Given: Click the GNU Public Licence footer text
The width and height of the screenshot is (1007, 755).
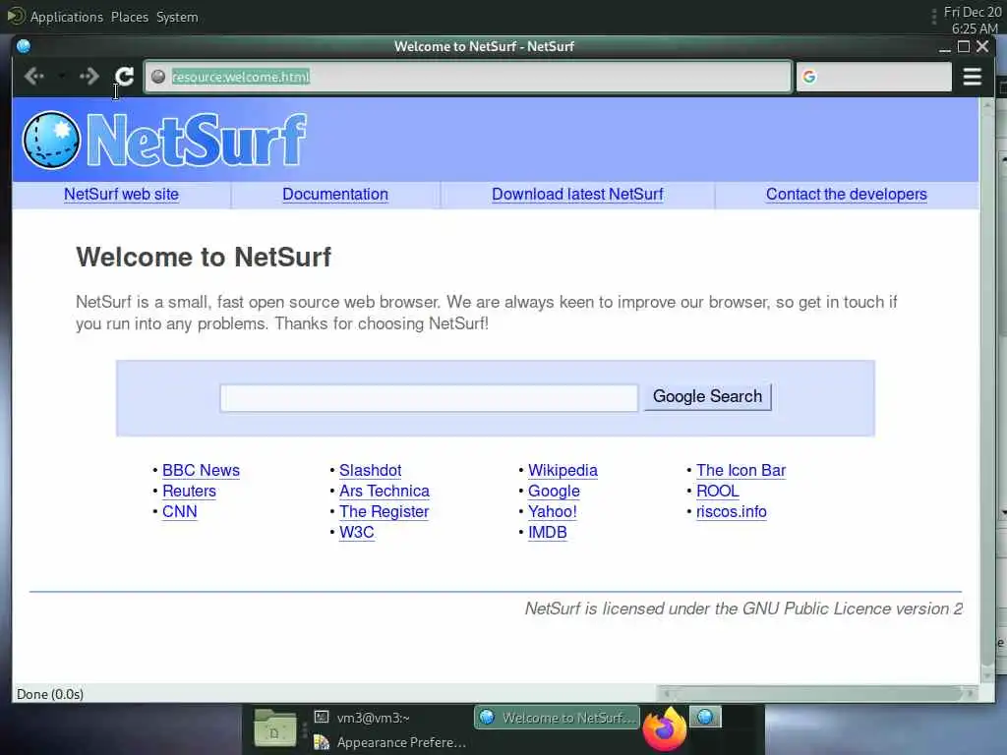Looking at the screenshot, I should coord(743,609).
